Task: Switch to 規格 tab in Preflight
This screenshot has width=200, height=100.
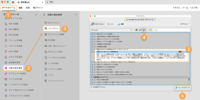Action: pyautogui.click(x=121, y=24)
